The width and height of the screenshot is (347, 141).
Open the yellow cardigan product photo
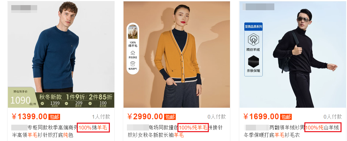pos(177,54)
